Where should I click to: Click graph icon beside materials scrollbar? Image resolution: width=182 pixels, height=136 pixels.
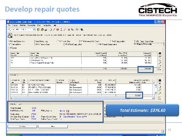pos(160,98)
